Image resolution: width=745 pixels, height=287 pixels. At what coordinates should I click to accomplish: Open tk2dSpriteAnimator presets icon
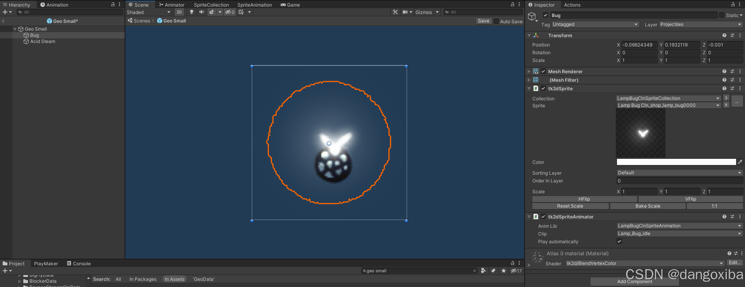coord(732,217)
